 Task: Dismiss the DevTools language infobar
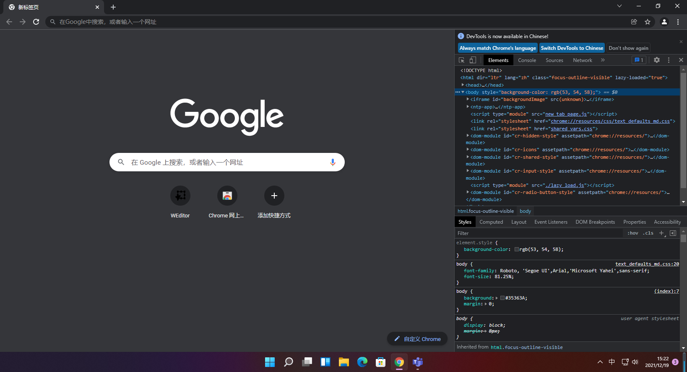681,41
